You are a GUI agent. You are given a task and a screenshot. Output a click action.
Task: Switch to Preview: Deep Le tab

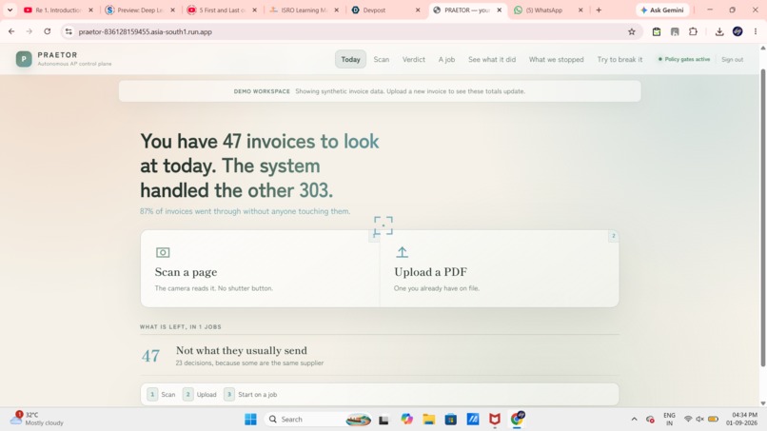tap(141, 10)
